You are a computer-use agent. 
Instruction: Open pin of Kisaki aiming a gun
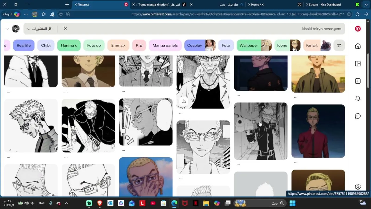[x=261, y=131]
